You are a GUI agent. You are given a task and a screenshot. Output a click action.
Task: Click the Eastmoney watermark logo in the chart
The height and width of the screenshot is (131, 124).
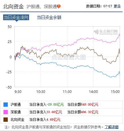coord(106,32)
